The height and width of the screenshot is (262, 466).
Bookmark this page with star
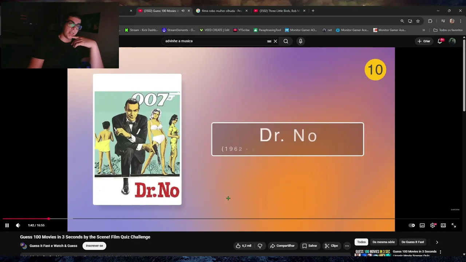418,21
